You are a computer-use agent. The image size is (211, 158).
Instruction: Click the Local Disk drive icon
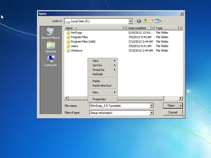(x=68, y=22)
